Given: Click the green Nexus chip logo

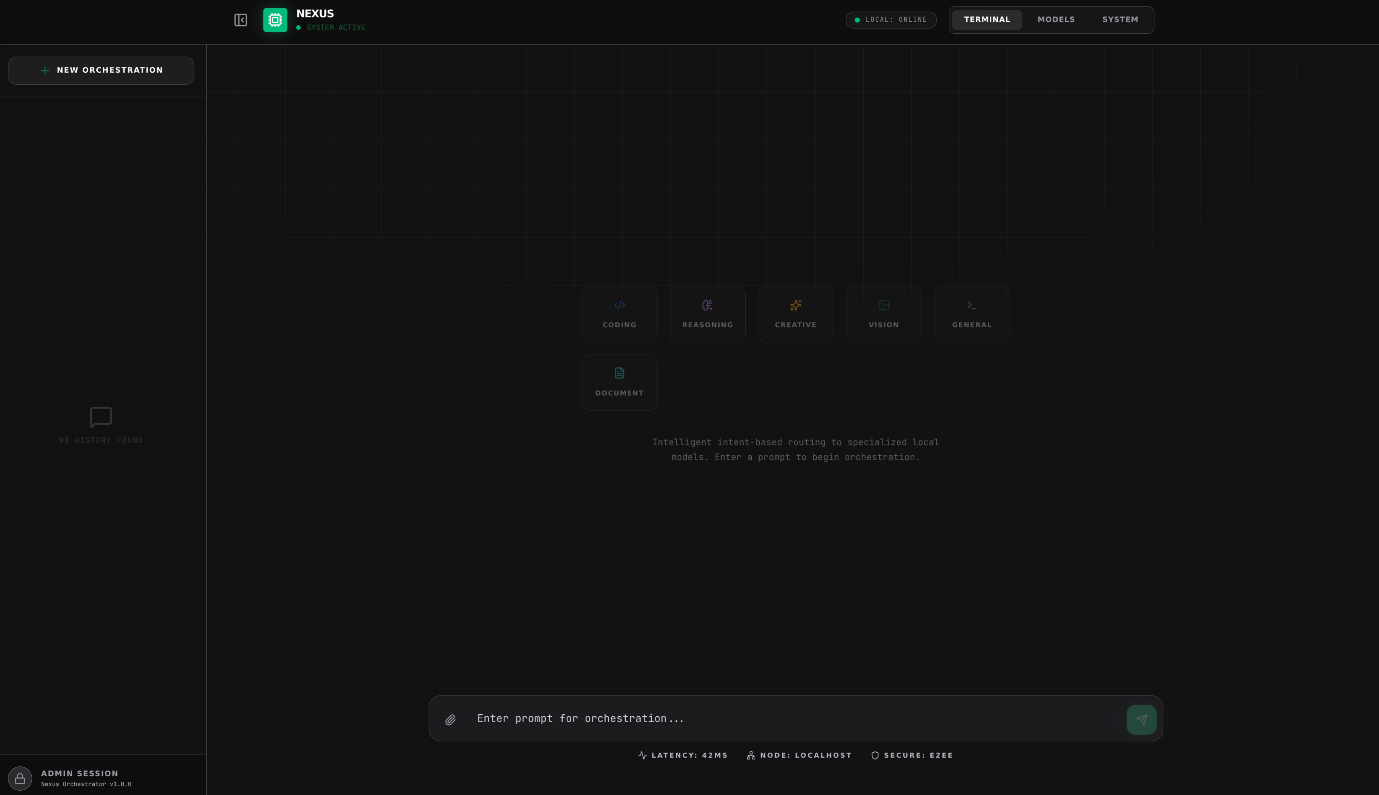Looking at the screenshot, I should (275, 20).
